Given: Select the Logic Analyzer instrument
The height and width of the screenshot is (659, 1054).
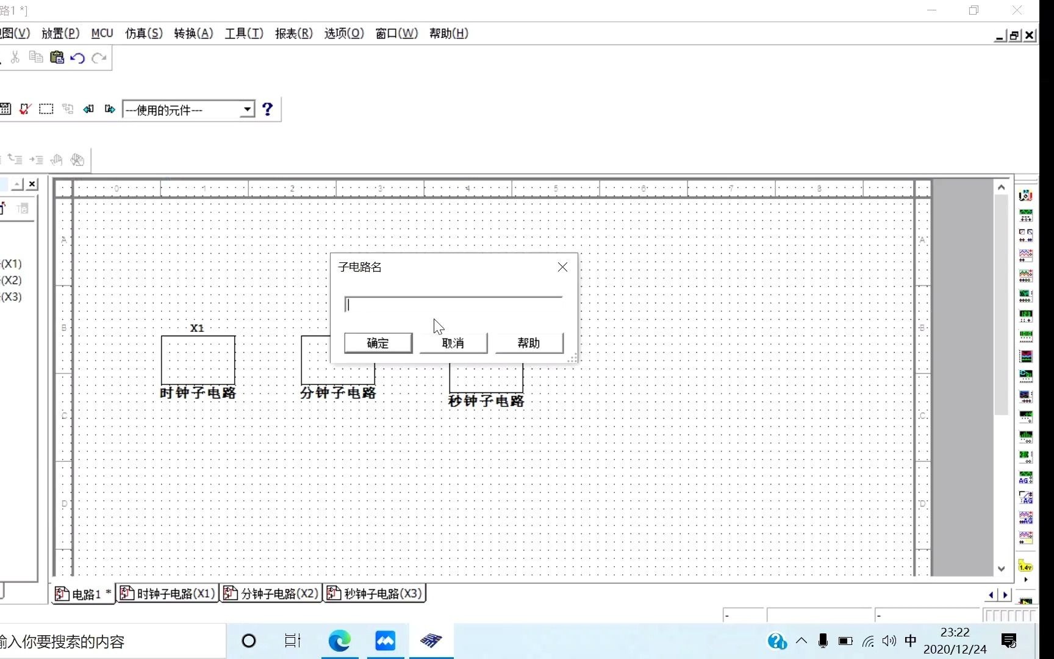Looking at the screenshot, I should [x=1026, y=356].
